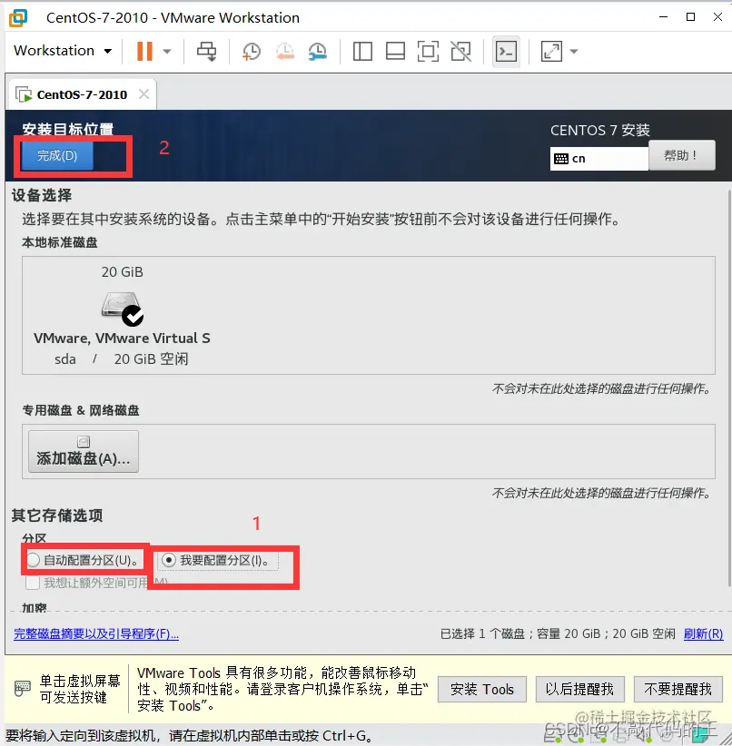Pause the virtual machine
732x746 pixels.
click(x=144, y=51)
